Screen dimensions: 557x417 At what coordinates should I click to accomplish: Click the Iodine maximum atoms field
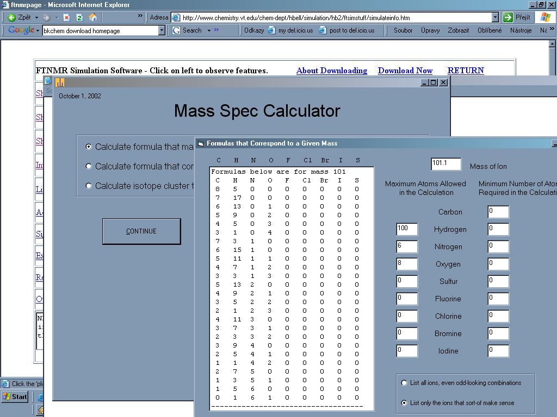[x=407, y=351]
